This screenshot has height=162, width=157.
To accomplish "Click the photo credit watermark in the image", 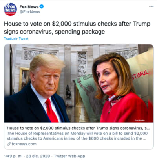I will tap(140, 120).
